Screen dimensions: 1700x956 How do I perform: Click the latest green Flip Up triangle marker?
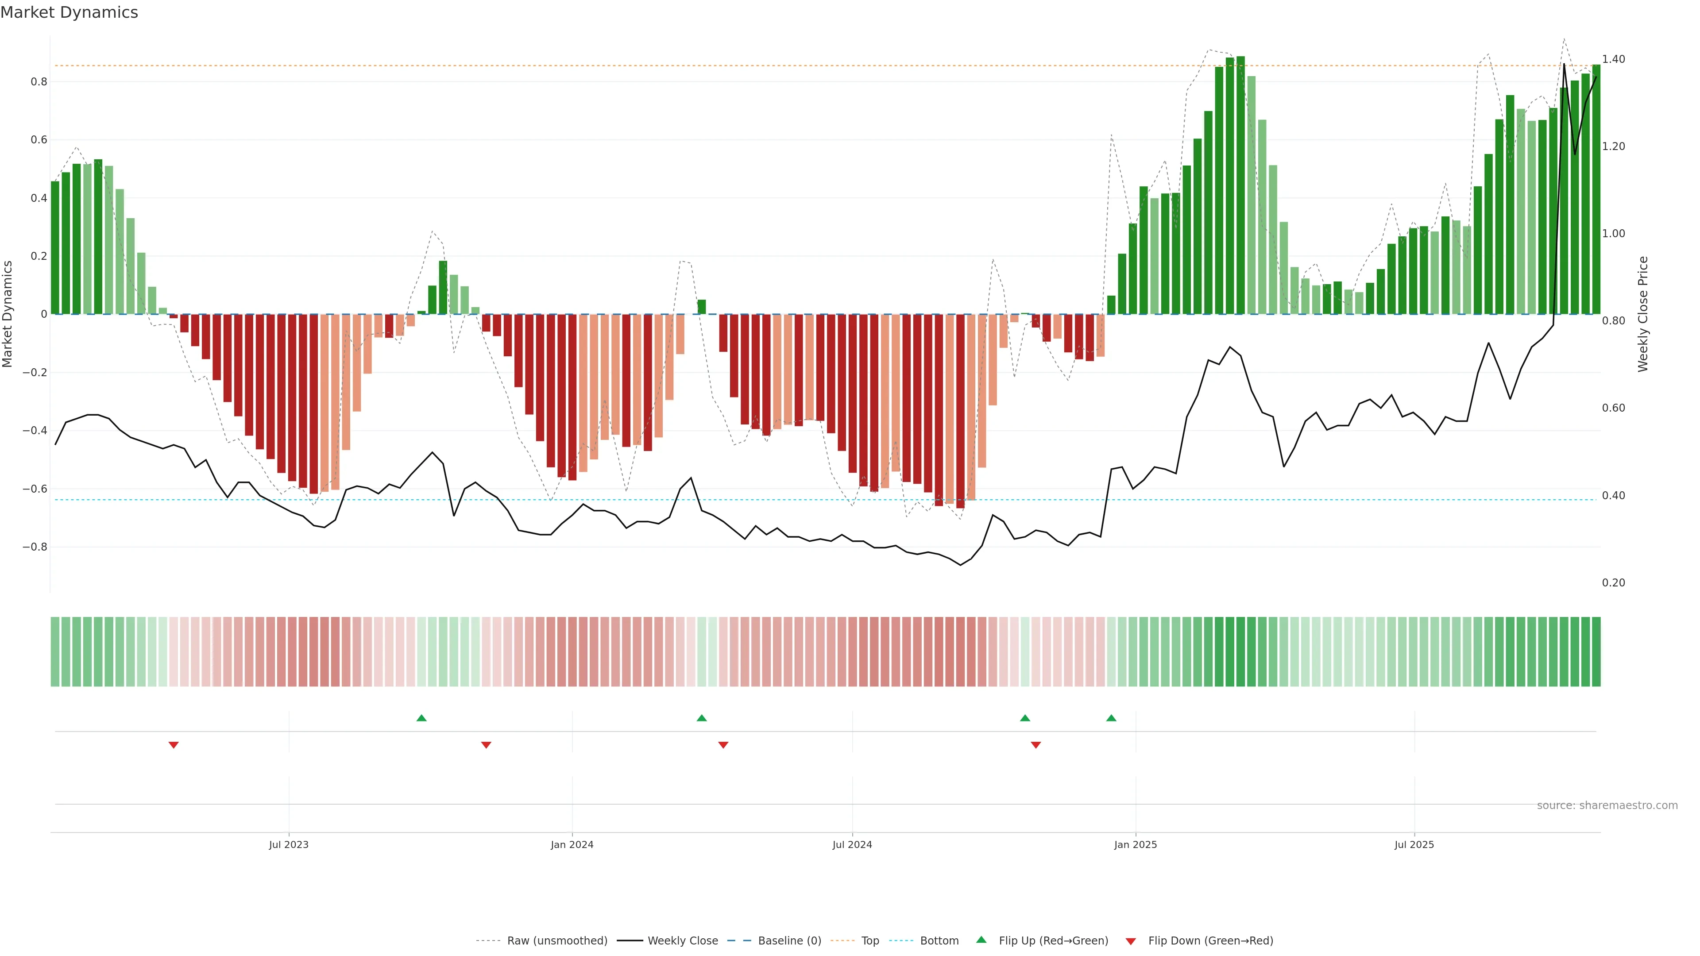1111,718
